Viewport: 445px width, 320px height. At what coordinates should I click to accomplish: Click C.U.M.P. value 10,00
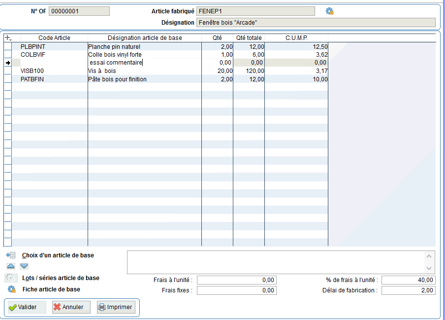[x=296, y=79]
